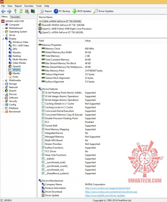The image size is (167, 202).
Task: Click the Report toolbar icon
Action: click(46, 11)
